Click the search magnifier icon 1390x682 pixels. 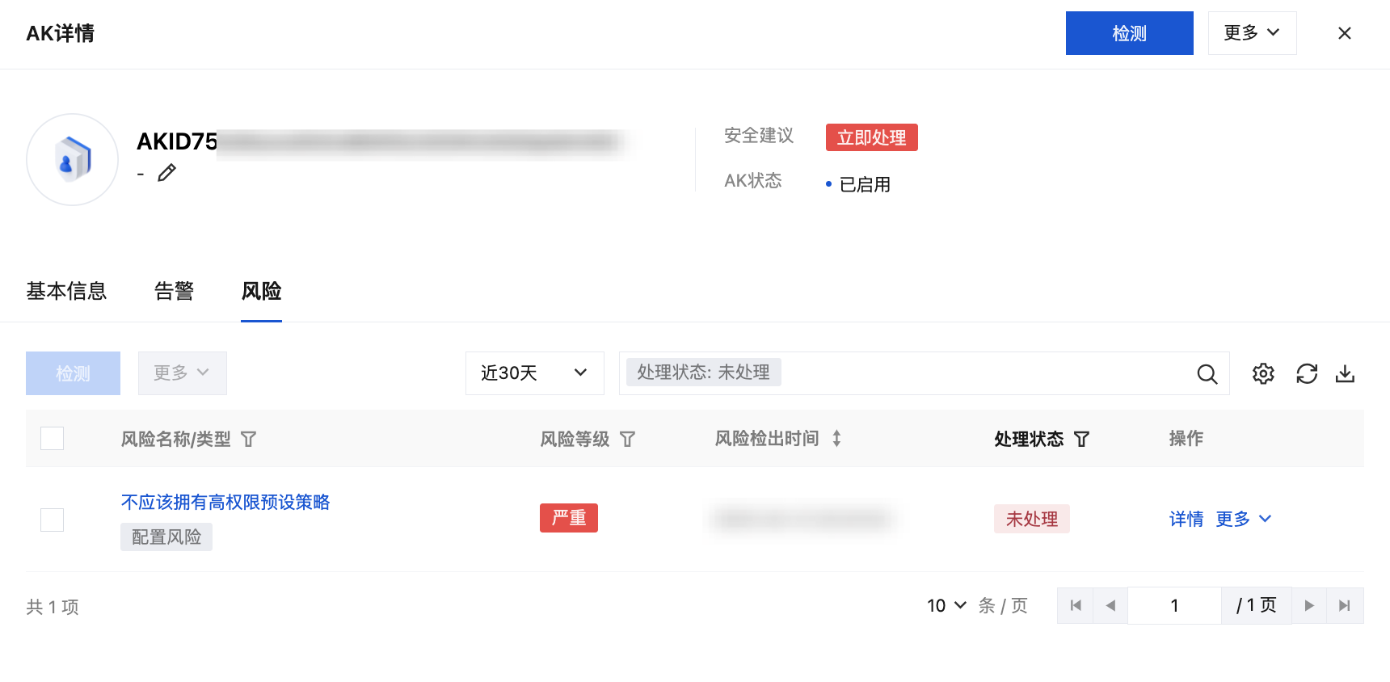pyautogui.click(x=1207, y=373)
